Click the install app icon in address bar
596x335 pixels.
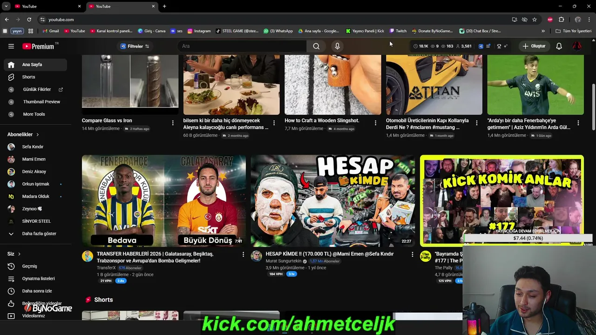pyautogui.click(x=515, y=20)
